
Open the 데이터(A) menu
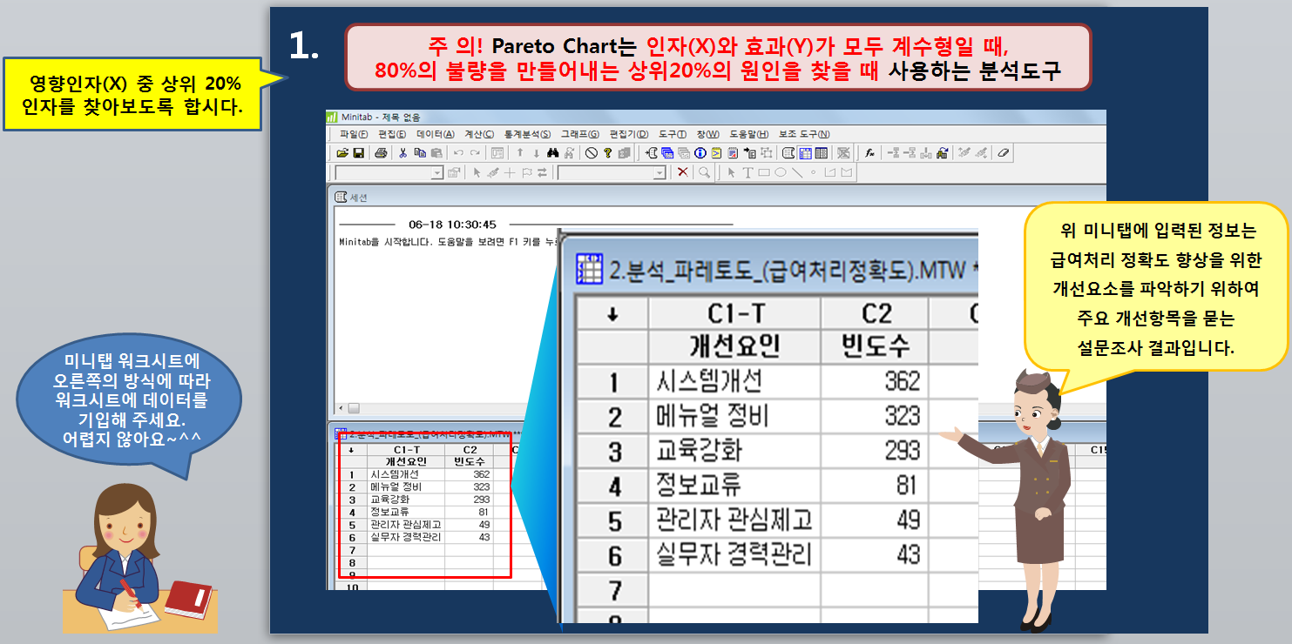coord(436,135)
